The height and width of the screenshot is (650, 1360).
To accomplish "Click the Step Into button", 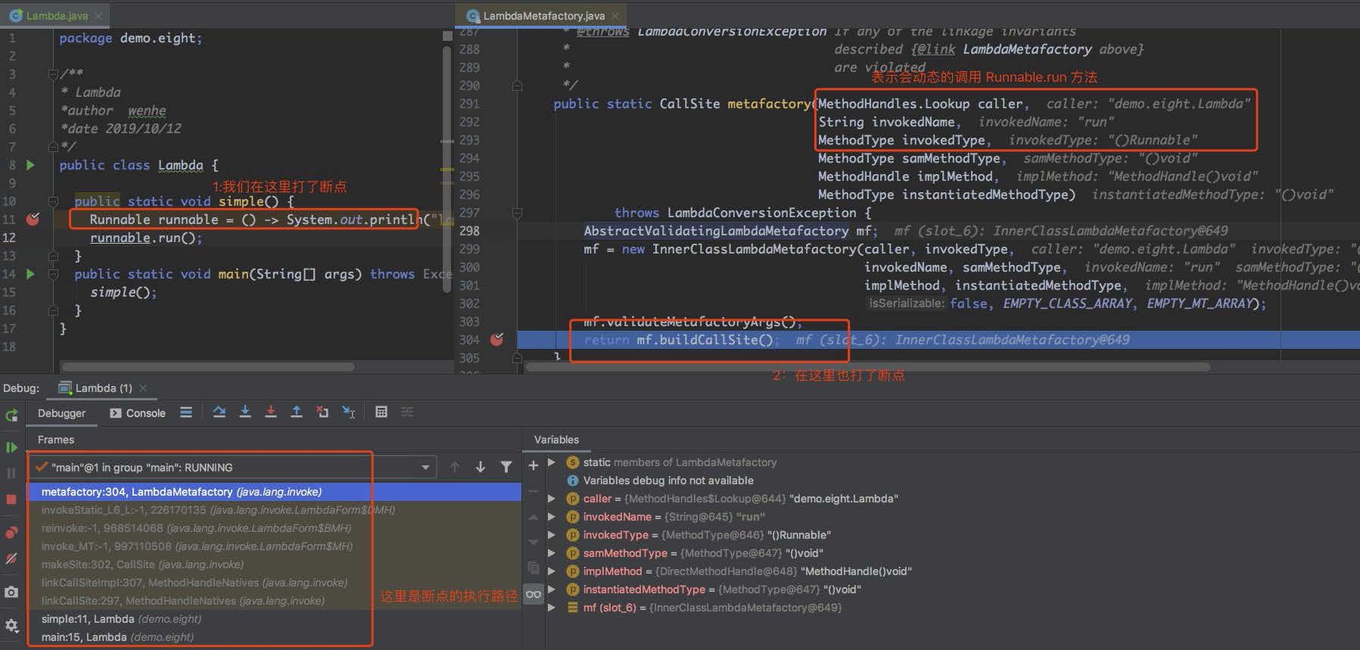I will click(245, 412).
